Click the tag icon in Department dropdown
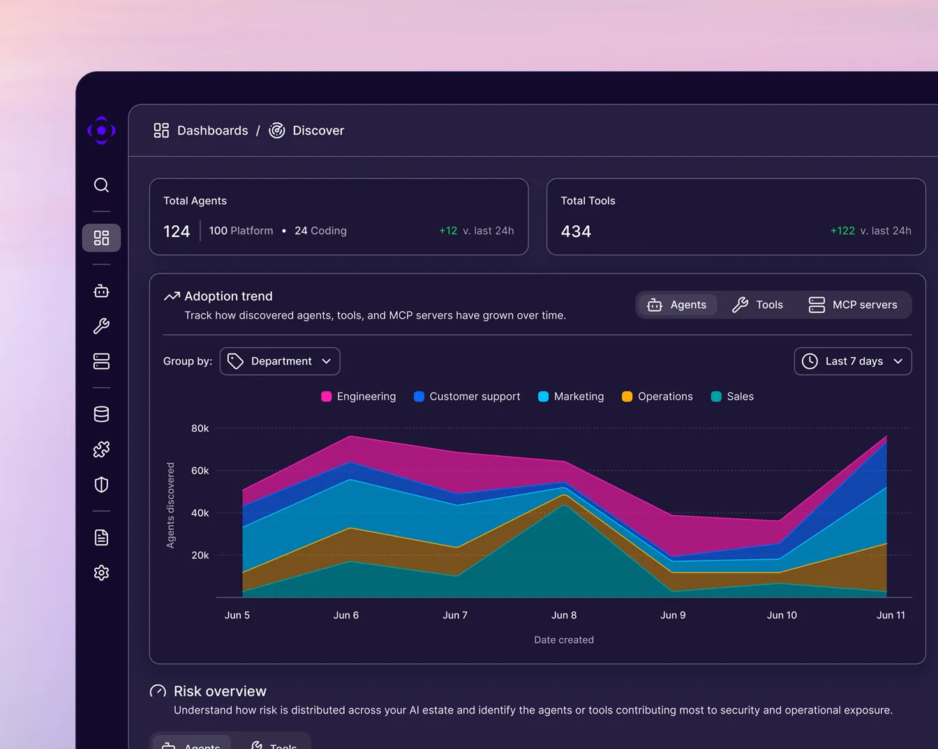938x749 pixels. tap(235, 361)
